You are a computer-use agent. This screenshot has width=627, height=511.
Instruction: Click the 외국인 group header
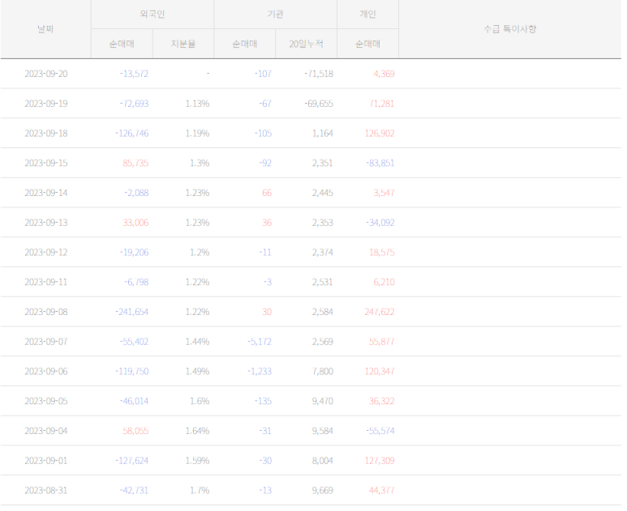click(152, 14)
